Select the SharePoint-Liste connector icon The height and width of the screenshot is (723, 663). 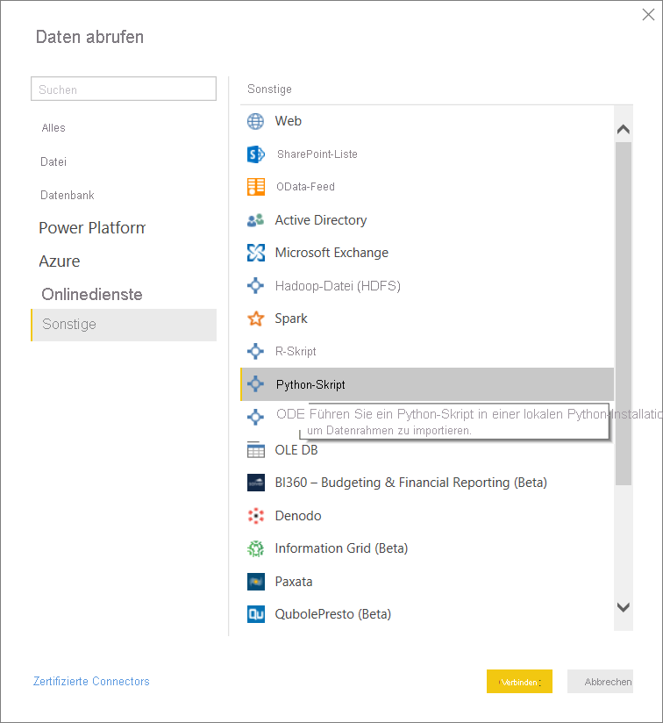click(255, 154)
